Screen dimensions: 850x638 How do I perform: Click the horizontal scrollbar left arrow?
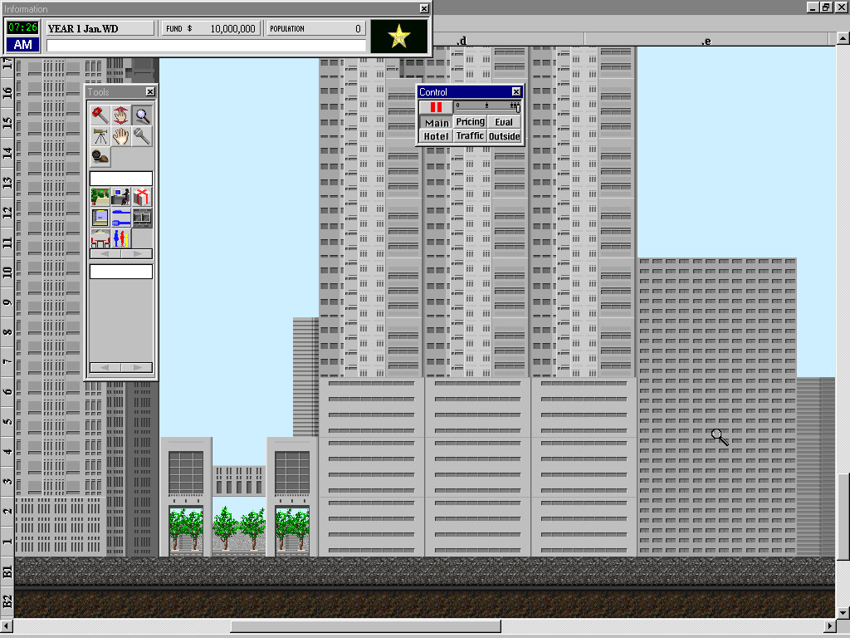tap(7, 626)
